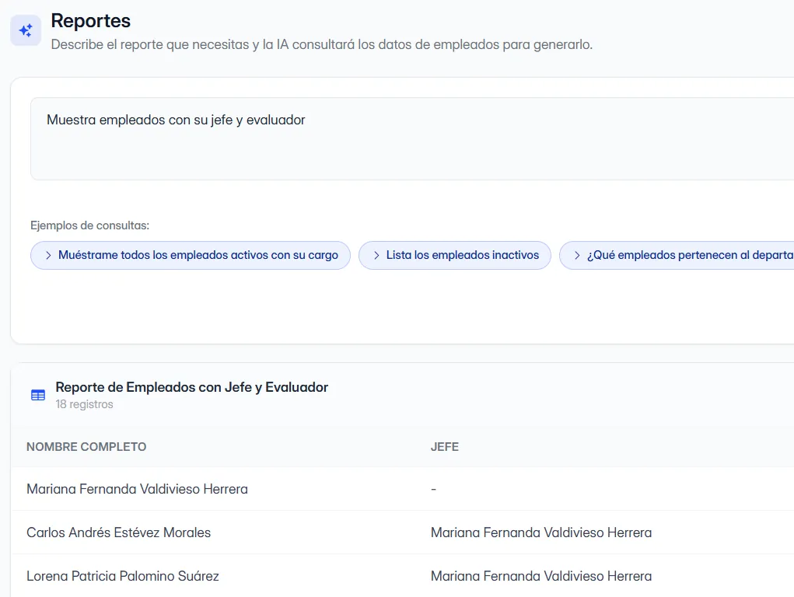Viewport: 794px width, 597px height.
Task: Click the NOMBRE COMPLETO column header
Action: tap(86, 447)
